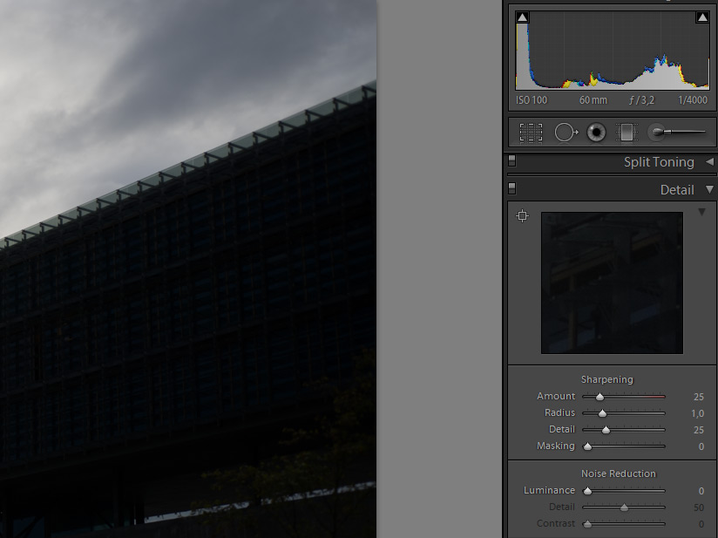Click the Noise Reduction Contrast value 0
Image resolution: width=718 pixels, height=538 pixels.
pyautogui.click(x=701, y=524)
